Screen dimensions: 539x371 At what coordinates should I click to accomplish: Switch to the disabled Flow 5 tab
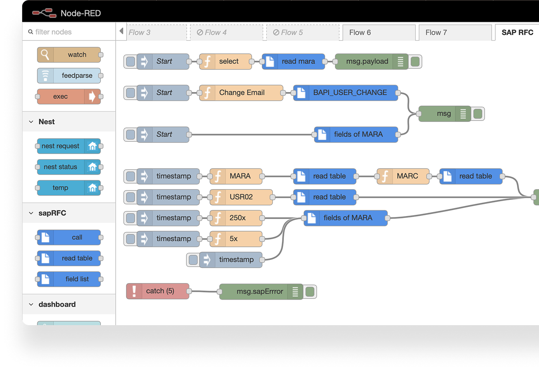point(303,32)
